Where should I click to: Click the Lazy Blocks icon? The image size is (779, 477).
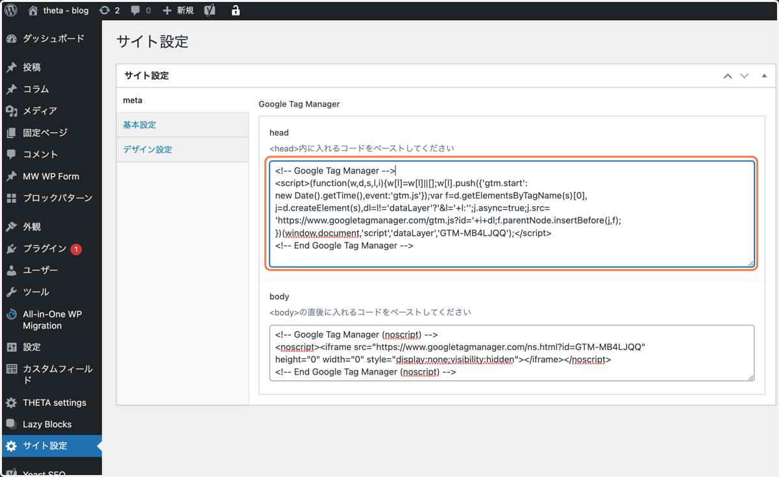click(x=11, y=424)
